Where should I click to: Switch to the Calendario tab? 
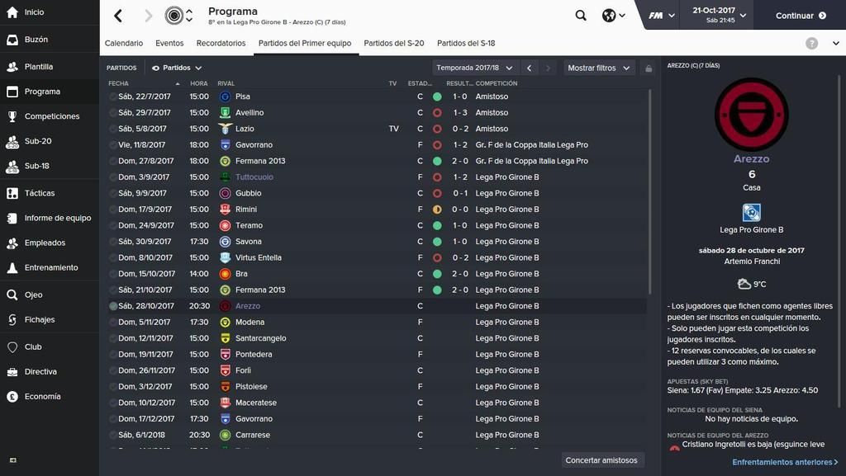[124, 43]
